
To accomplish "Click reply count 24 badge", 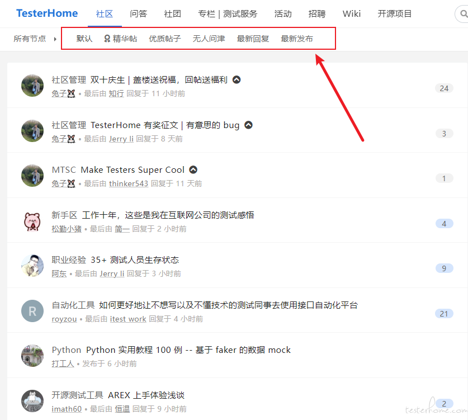I will click(444, 88).
